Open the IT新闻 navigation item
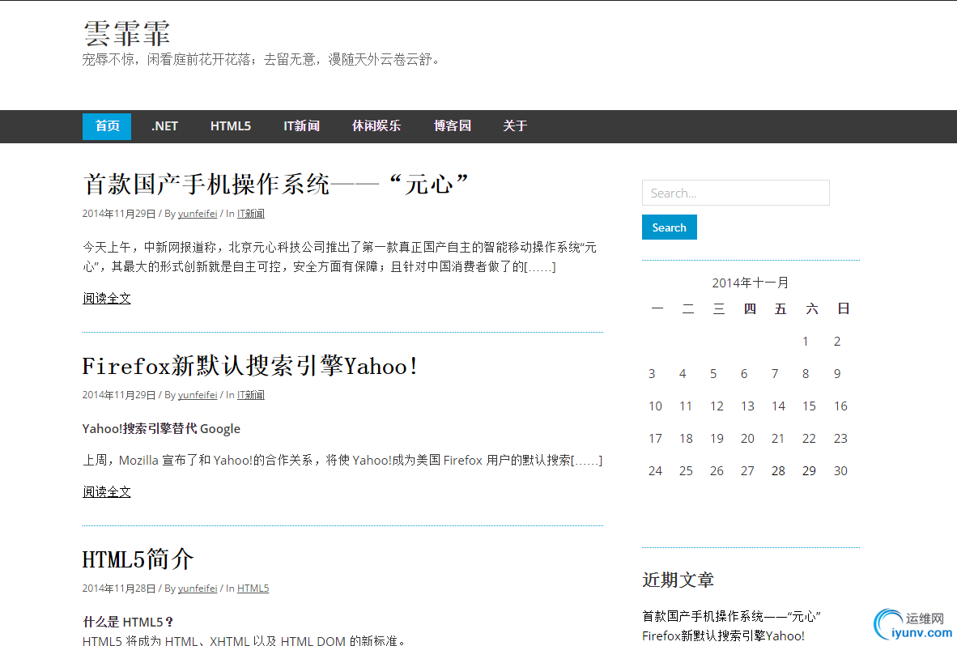 pos(301,126)
